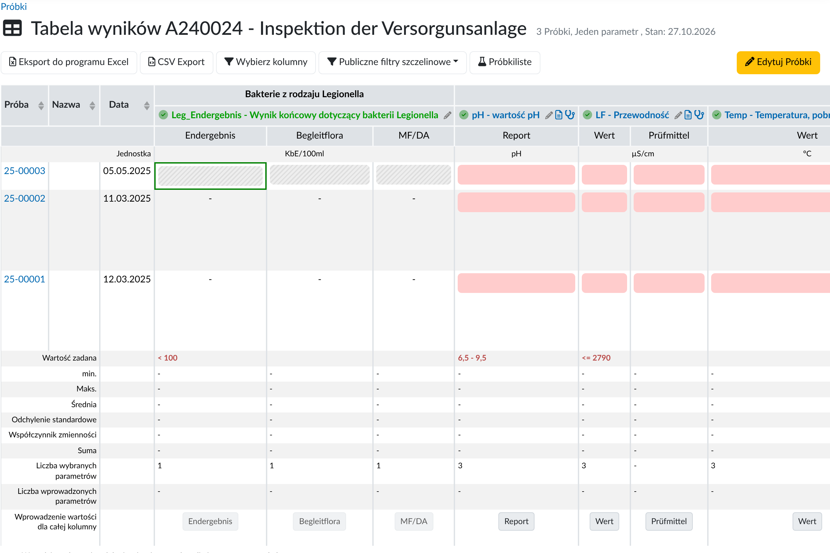Open Leg_Endergebnis parameter link

(x=305, y=115)
